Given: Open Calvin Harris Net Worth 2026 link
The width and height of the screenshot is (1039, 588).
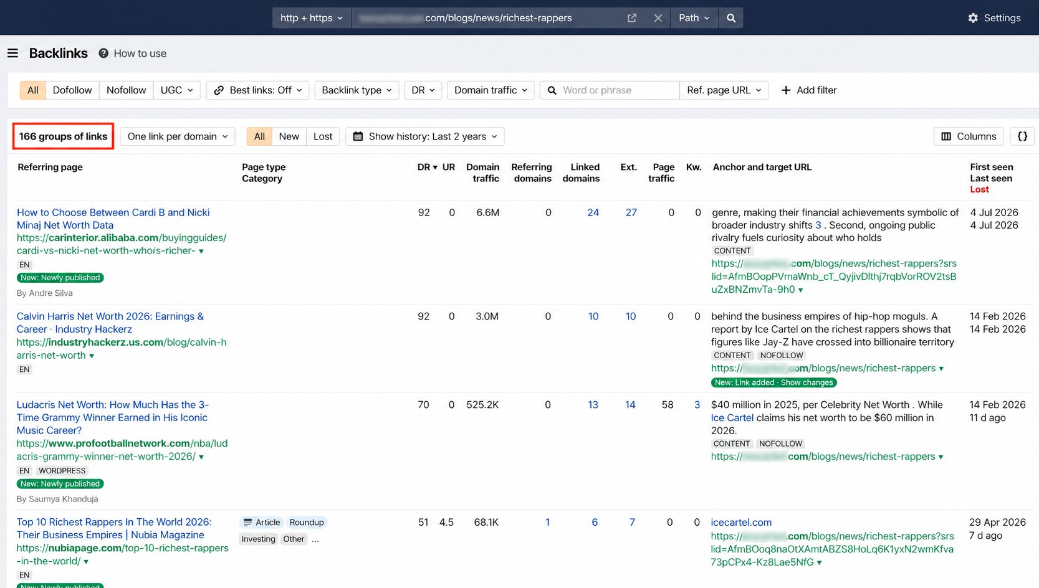Looking at the screenshot, I should pos(110,323).
